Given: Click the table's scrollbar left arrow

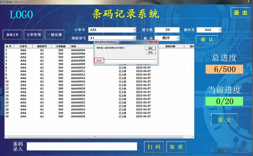Looking at the screenshot, I should [6, 137].
